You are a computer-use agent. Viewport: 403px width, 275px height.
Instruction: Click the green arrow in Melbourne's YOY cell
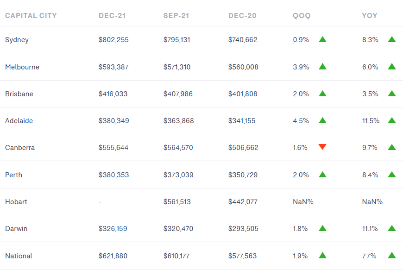[392, 67]
